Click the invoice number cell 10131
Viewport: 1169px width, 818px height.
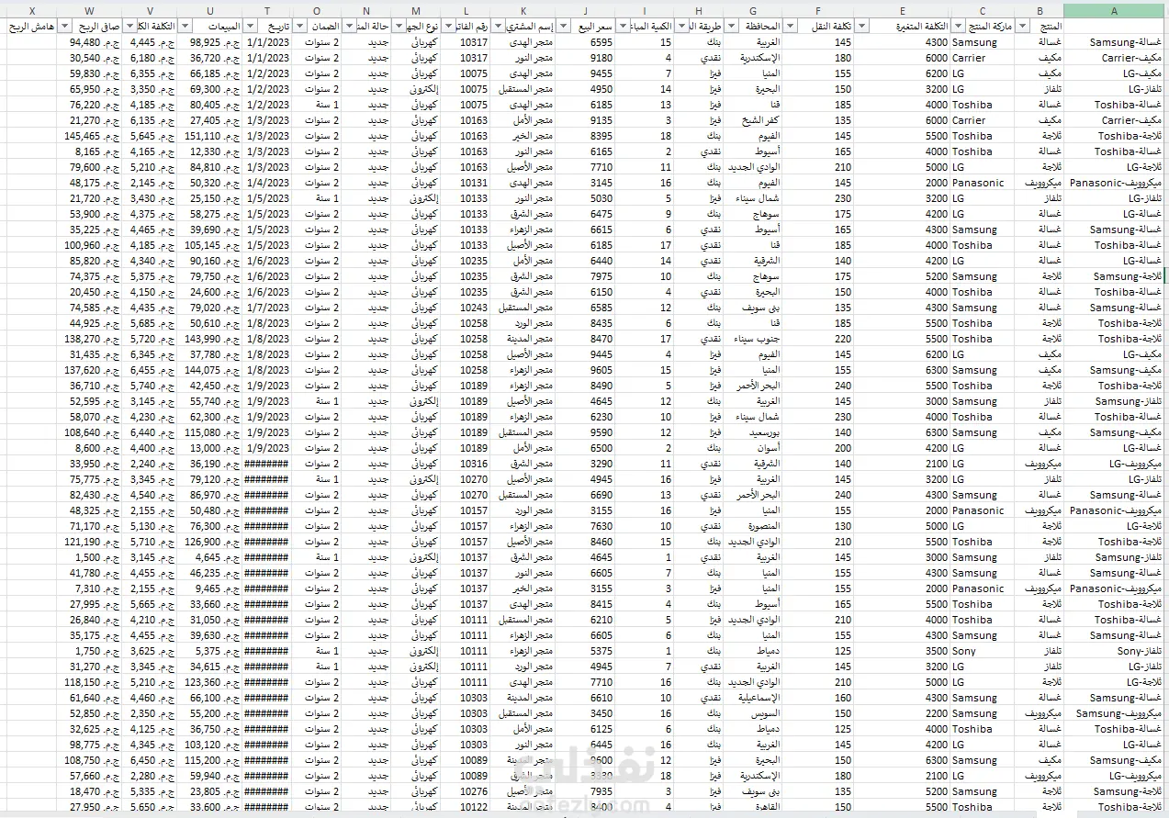pyautogui.click(x=464, y=183)
